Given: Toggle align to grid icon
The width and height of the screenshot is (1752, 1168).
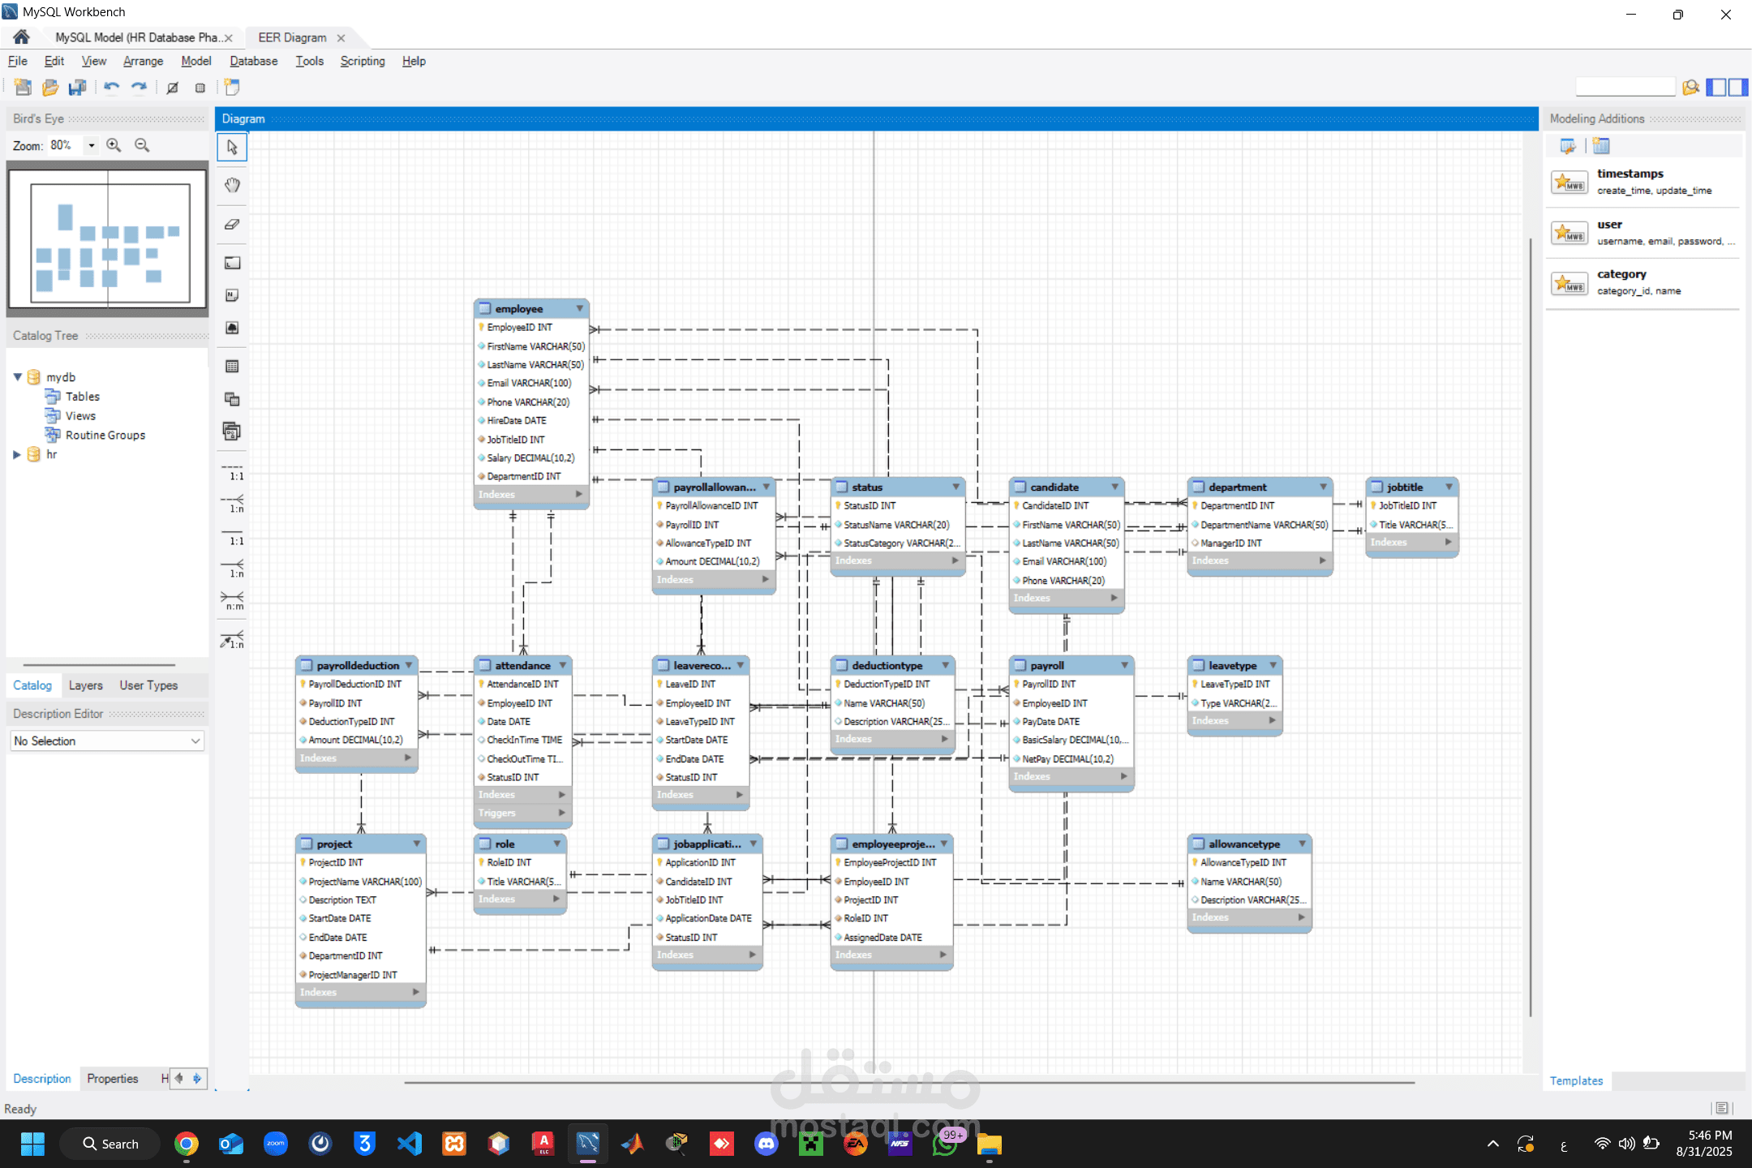Looking at the screenshot, I should (200, 88).
